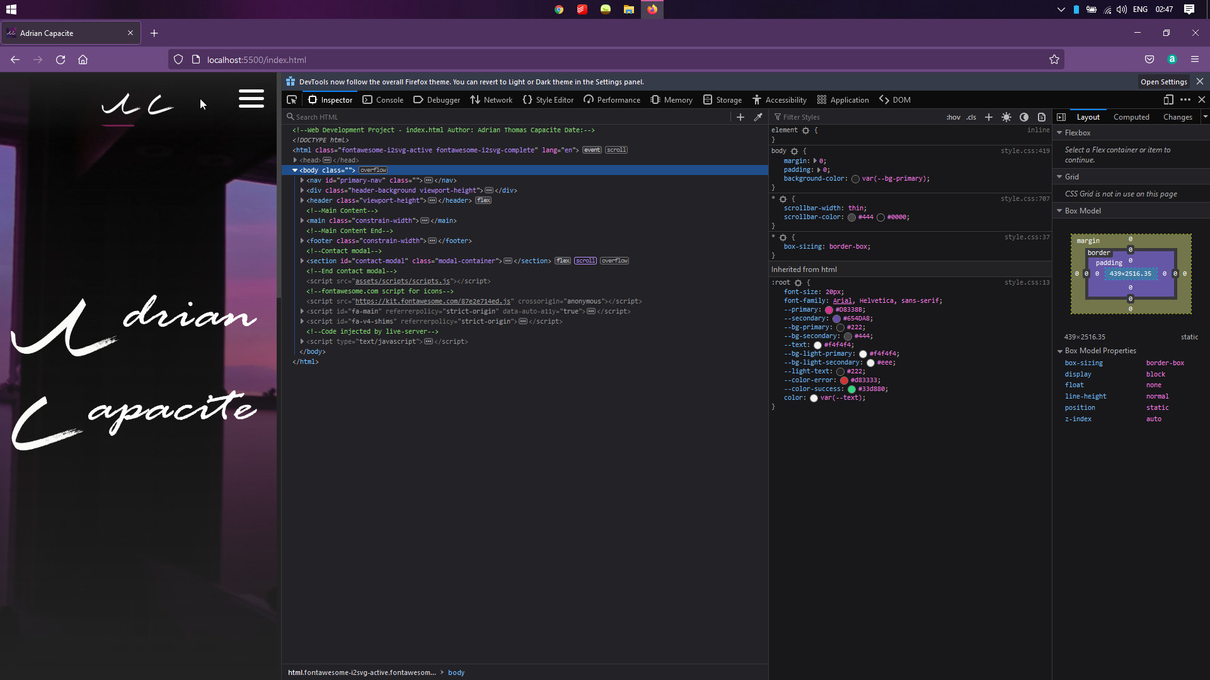Toggle print media simulation icon
Screen dimensions: 1210x680
pos(1042,117)
